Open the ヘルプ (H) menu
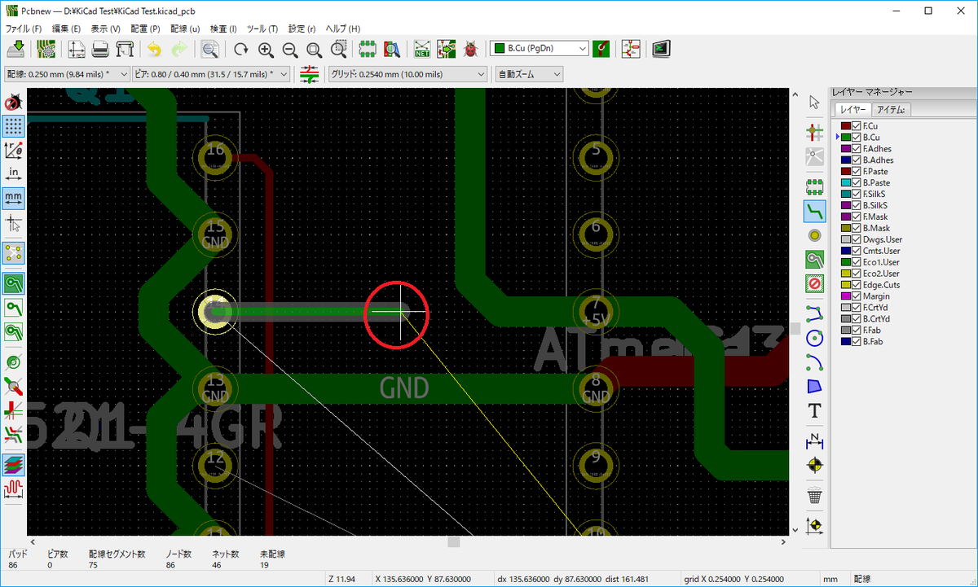The width and height of the screenshot is (978, 587). (343, 28)
